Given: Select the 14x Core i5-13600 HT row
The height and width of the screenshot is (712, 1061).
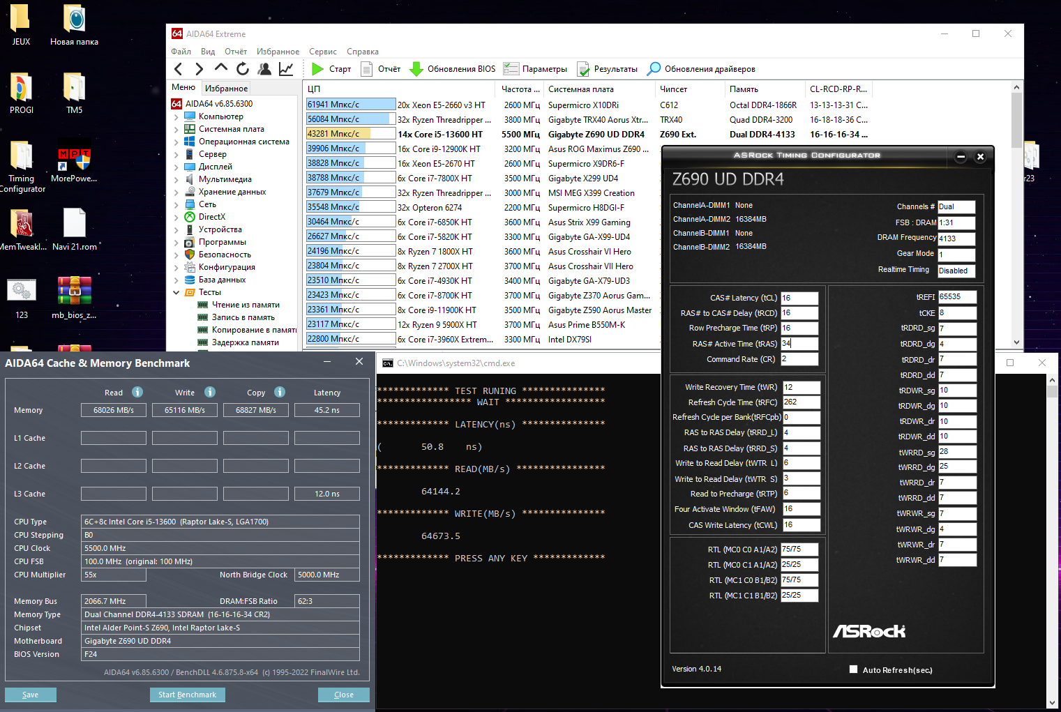Looking at the screenshot, I should 587,134.
